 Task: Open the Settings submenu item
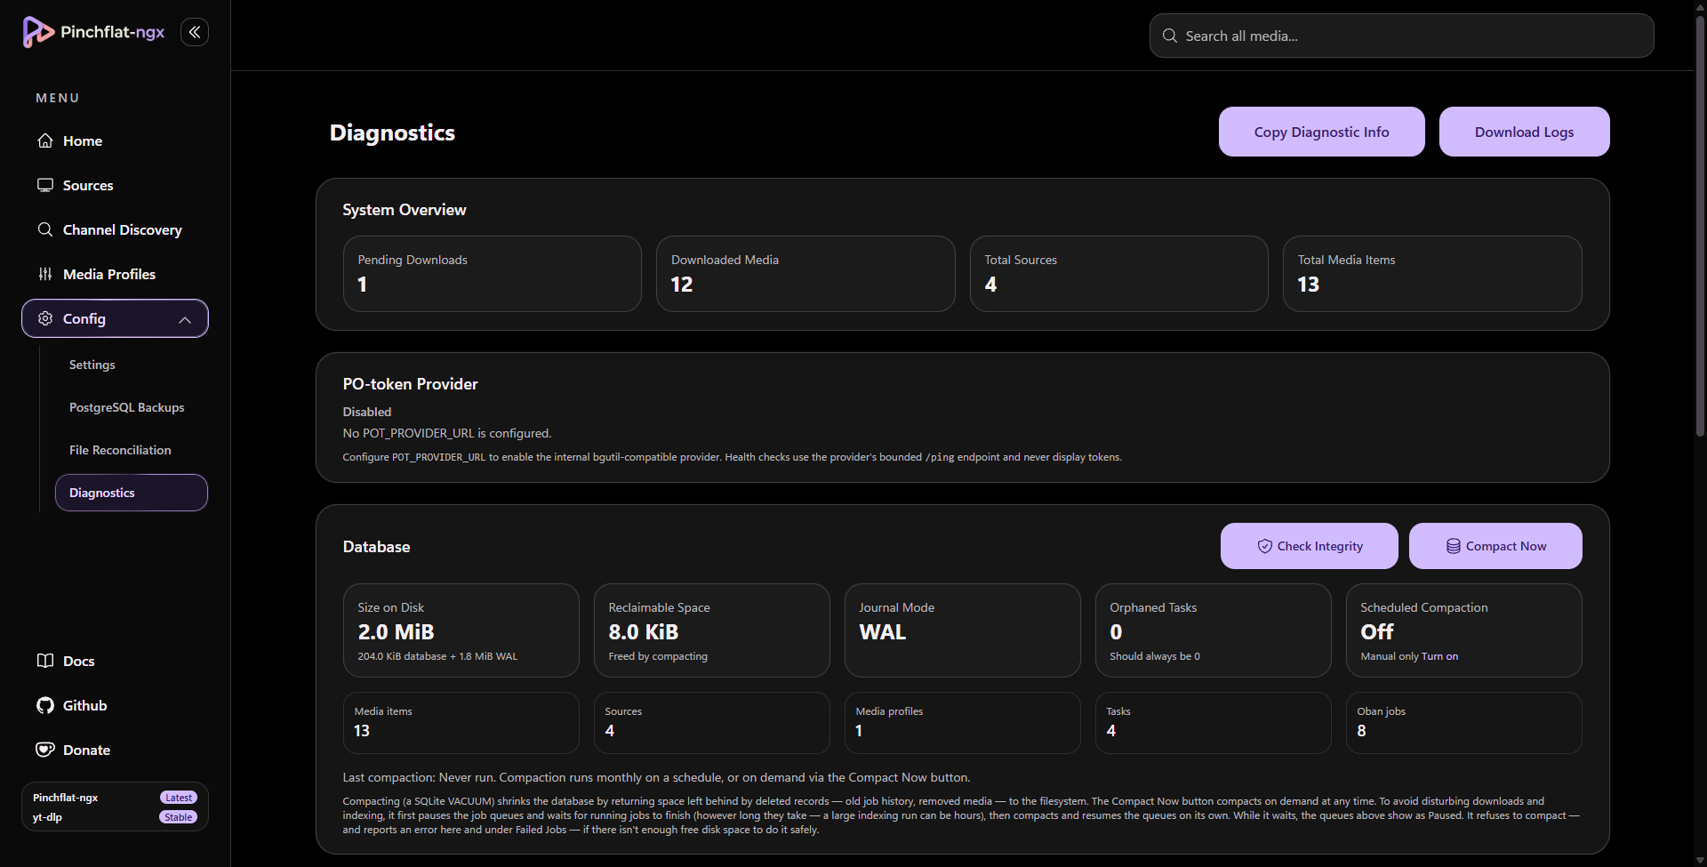tap(92, 365)
